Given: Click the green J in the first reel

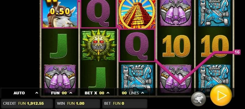Looking at the screenshot, I should coord(59,46).
